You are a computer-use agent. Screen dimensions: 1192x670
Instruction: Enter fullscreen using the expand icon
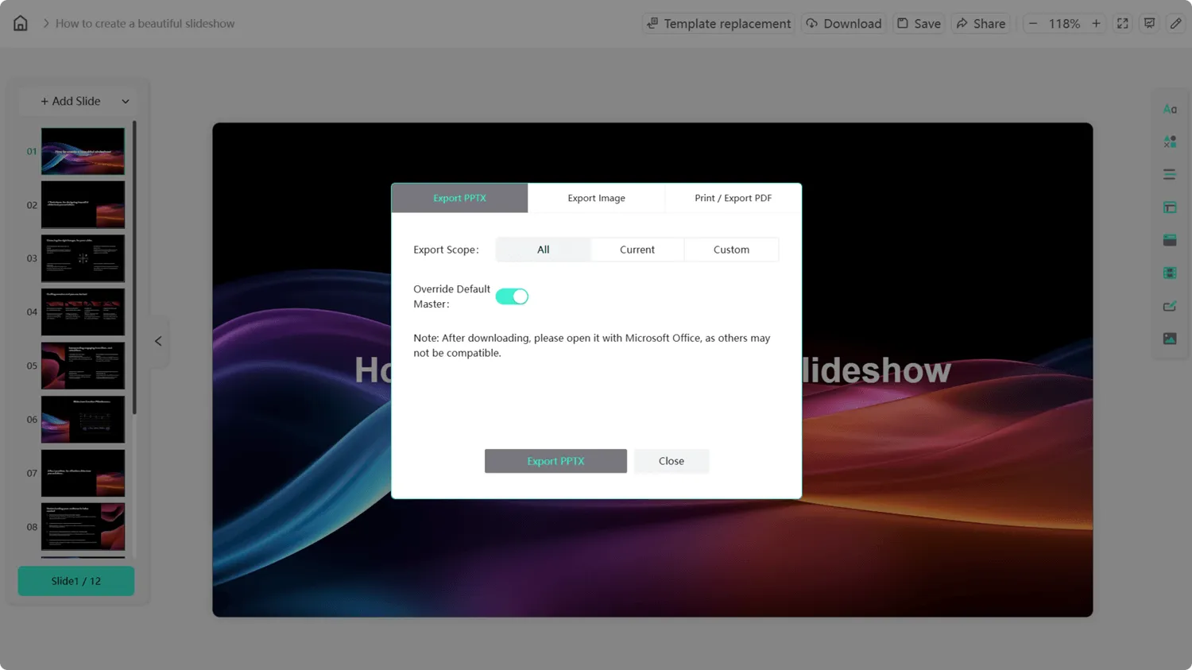point(1122,23)
